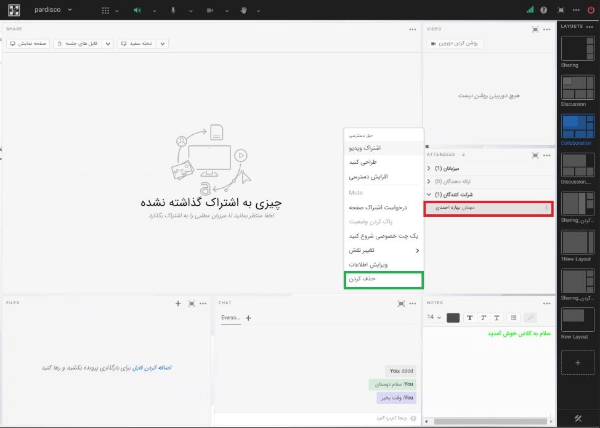
Task: Click the red power end-meeting icon
Action: [x=591, y=10]
